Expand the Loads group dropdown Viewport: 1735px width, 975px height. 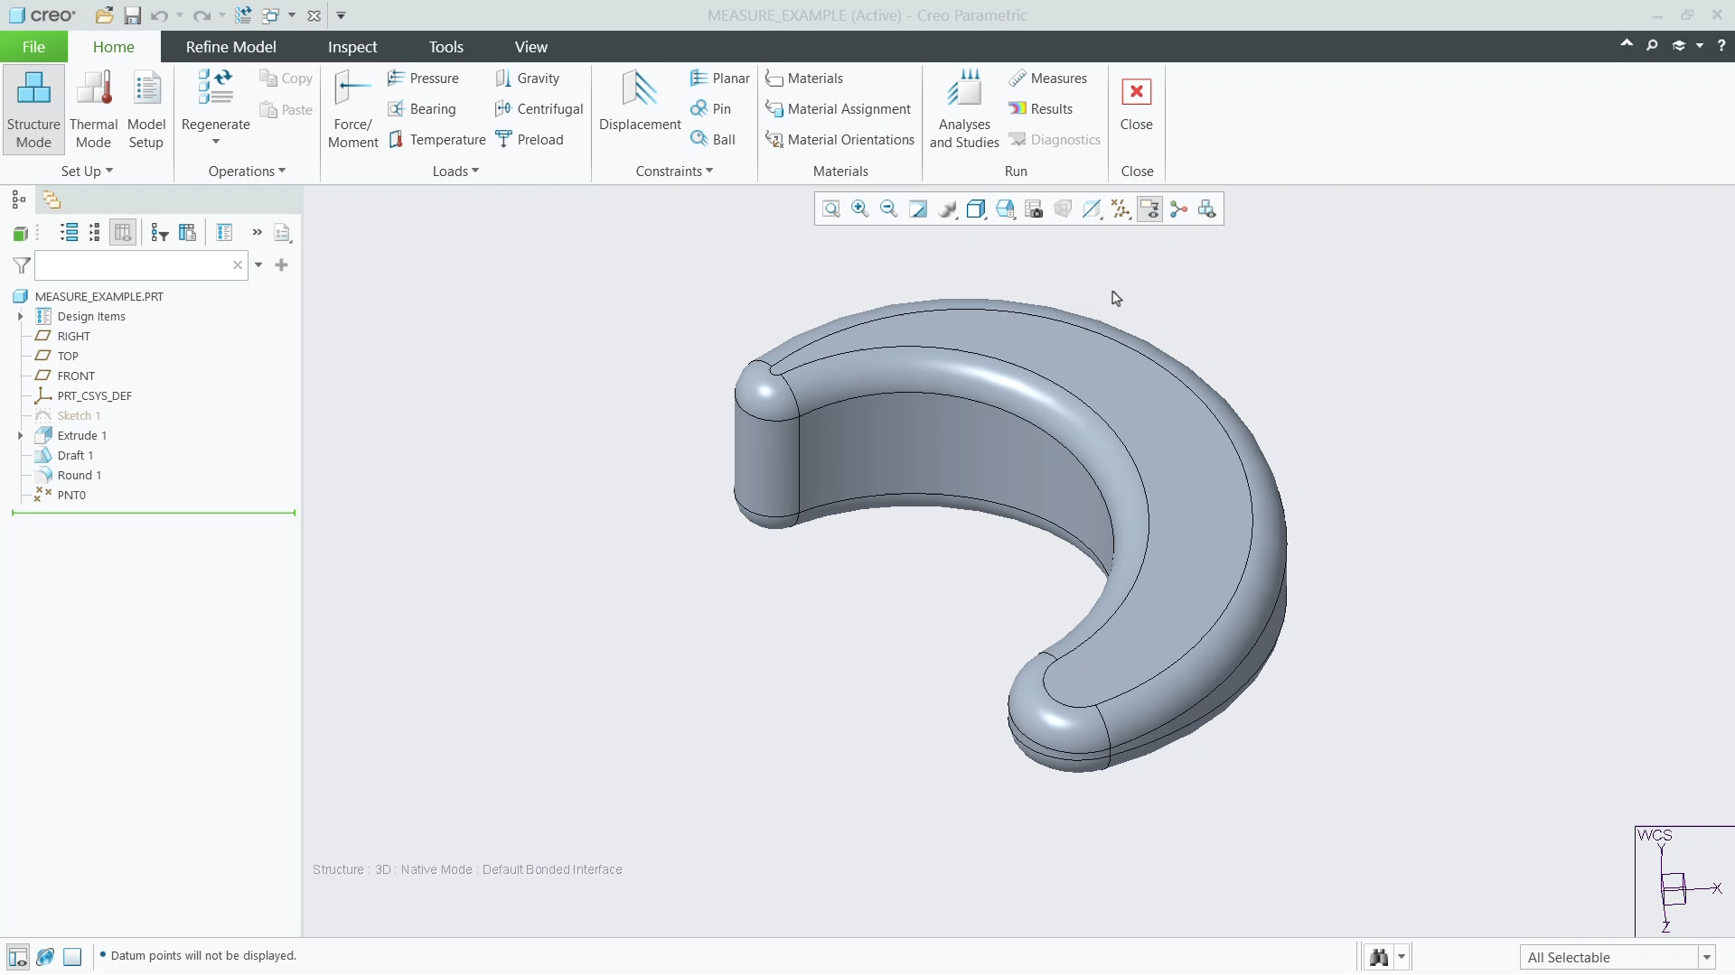[x=455, y=172]
